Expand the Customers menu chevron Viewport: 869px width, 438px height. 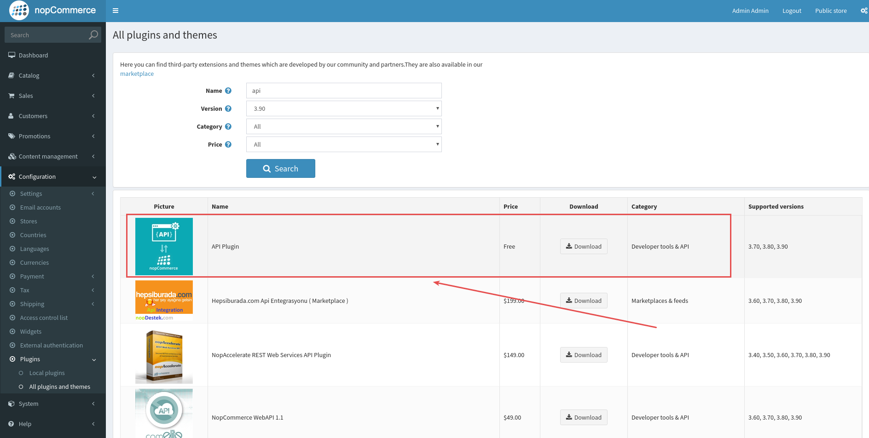click(93, 116)
